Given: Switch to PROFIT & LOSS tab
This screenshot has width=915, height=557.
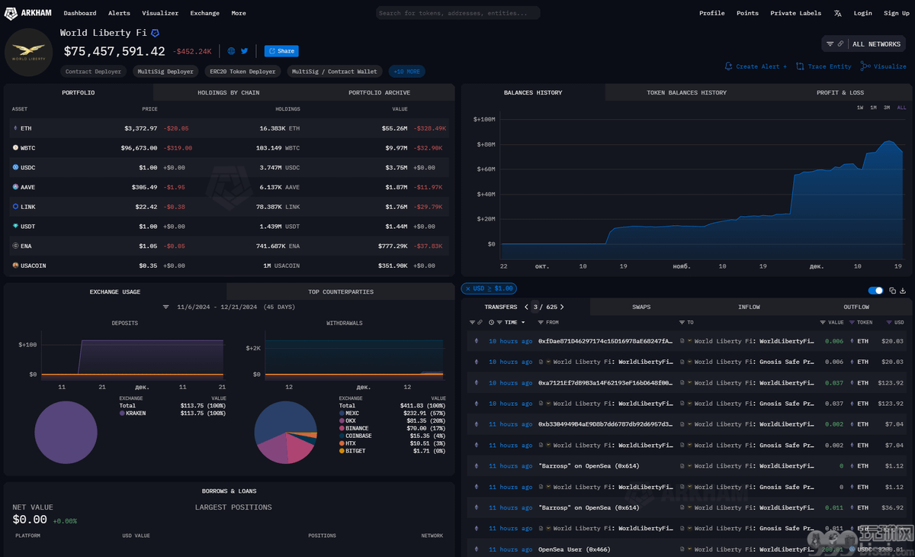Looking at the screenshot, I should pos(840,92).
